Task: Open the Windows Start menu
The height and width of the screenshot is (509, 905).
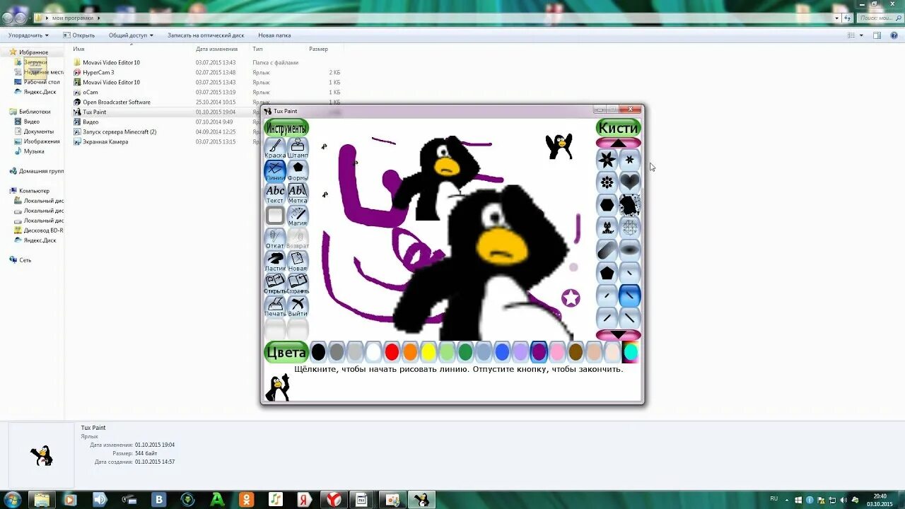Action: point(12,500)
